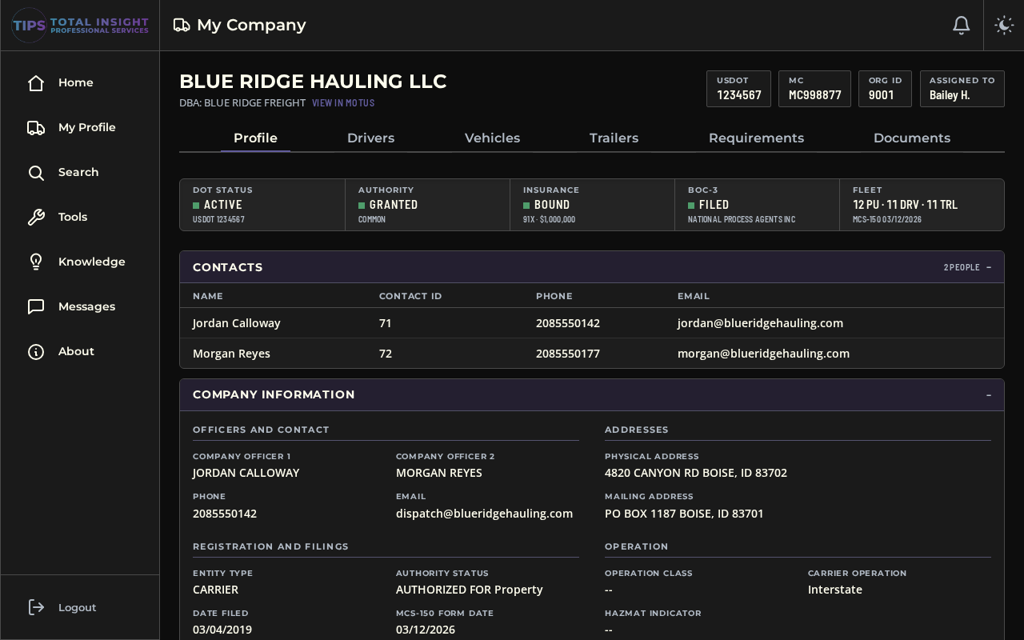Go to the Requirements tab
The width and height of the screenshot is (1024, 640).
[756, 138]
